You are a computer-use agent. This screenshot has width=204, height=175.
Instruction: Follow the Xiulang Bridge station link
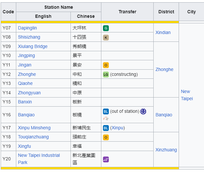[32, 46]
